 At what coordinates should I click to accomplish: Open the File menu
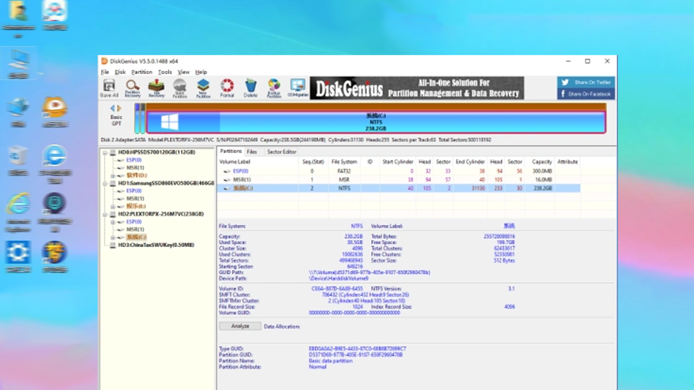pos(105,72)
